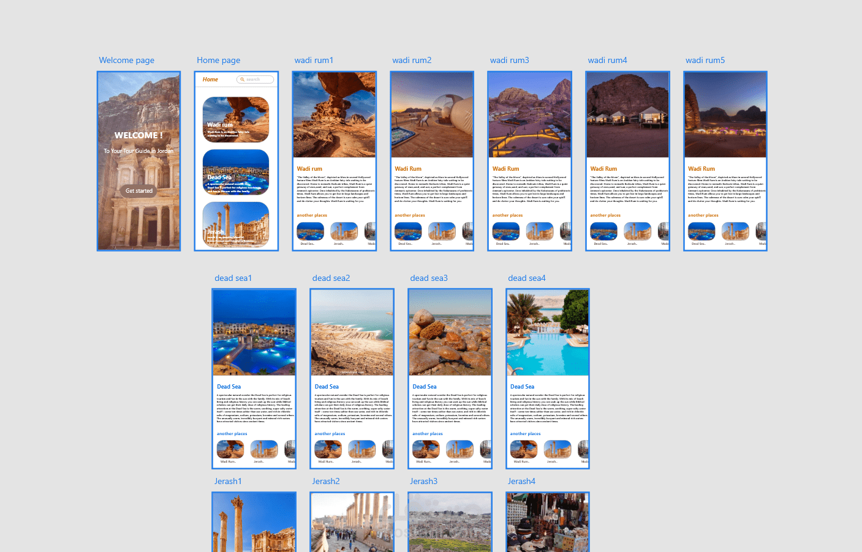Open the Wadi rum card on Home page
The image size is (862, 552).
click(236, 119)
